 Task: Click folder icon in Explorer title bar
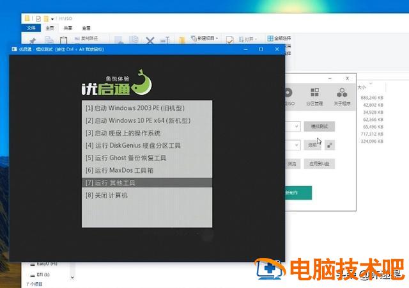click(x=27, y=19)
